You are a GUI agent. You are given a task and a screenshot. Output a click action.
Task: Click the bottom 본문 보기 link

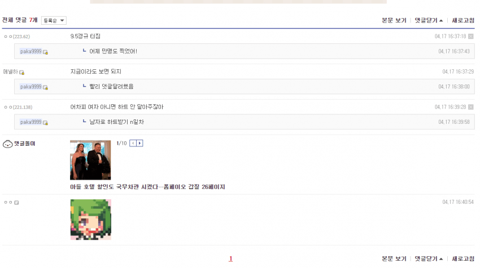click(x=394, y=259)
